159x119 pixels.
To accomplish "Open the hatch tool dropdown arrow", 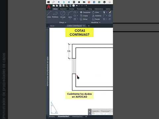I will [78, 19].
